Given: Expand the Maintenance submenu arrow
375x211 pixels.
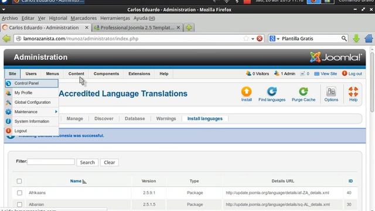Looking at the screenshot, I should [x=56, y=112].
